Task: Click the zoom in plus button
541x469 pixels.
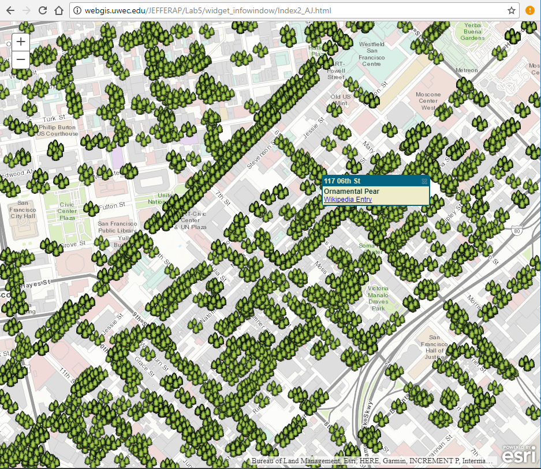Action: click(20, 41)
